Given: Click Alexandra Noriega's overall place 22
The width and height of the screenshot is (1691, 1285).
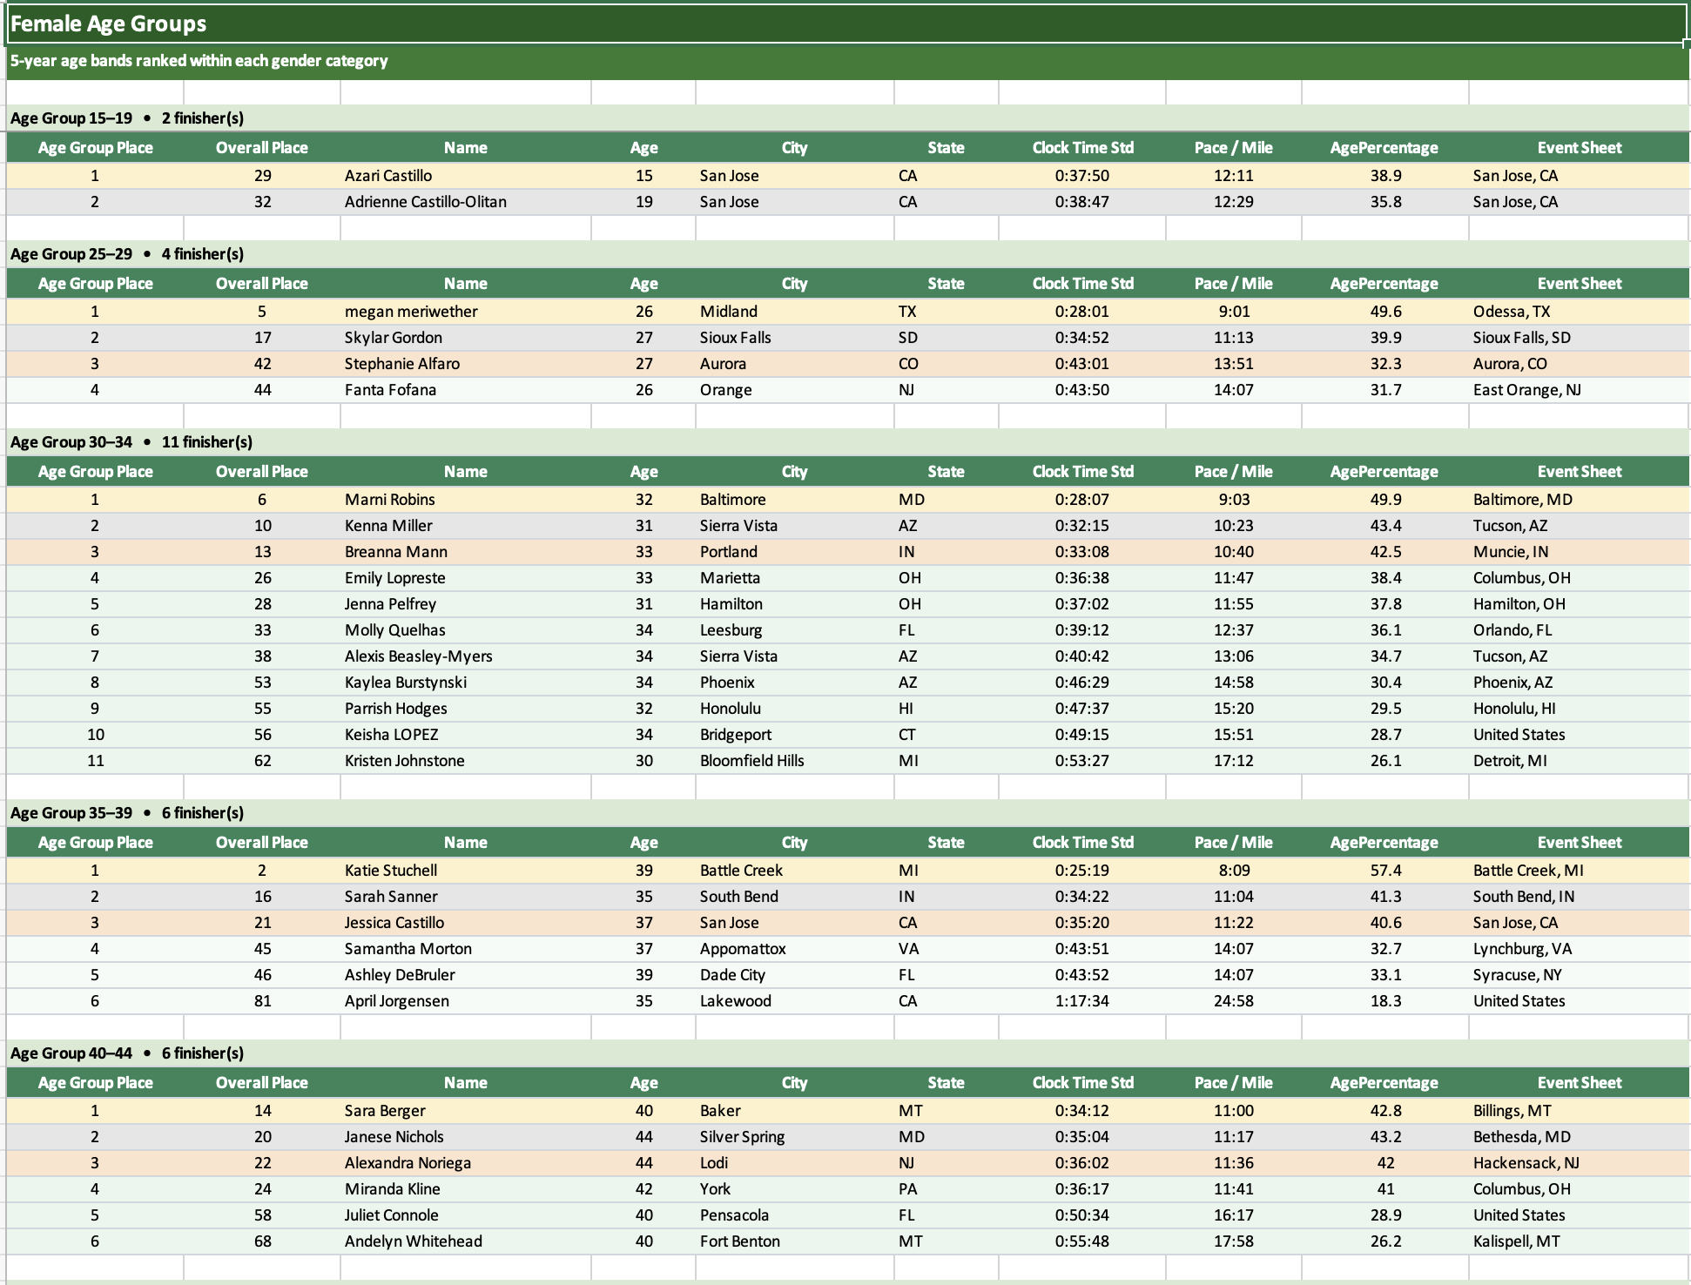Looking at the screenshot, I should click(x=262, y=1163).
